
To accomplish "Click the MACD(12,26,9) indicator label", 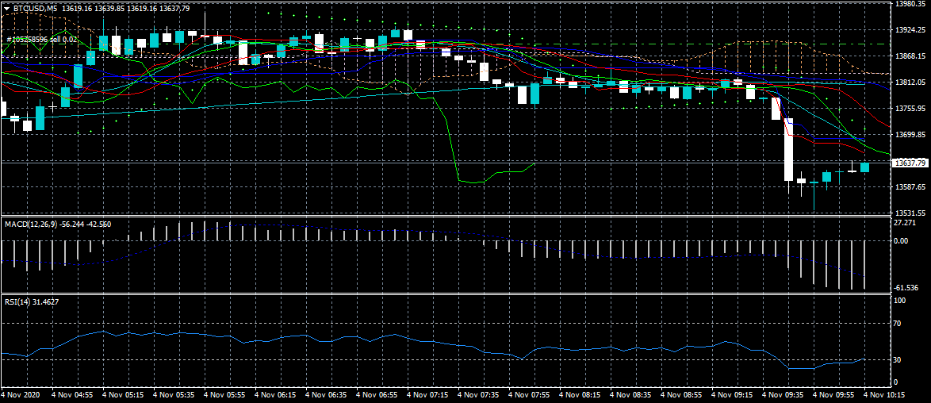I will [x=30, y=225].
